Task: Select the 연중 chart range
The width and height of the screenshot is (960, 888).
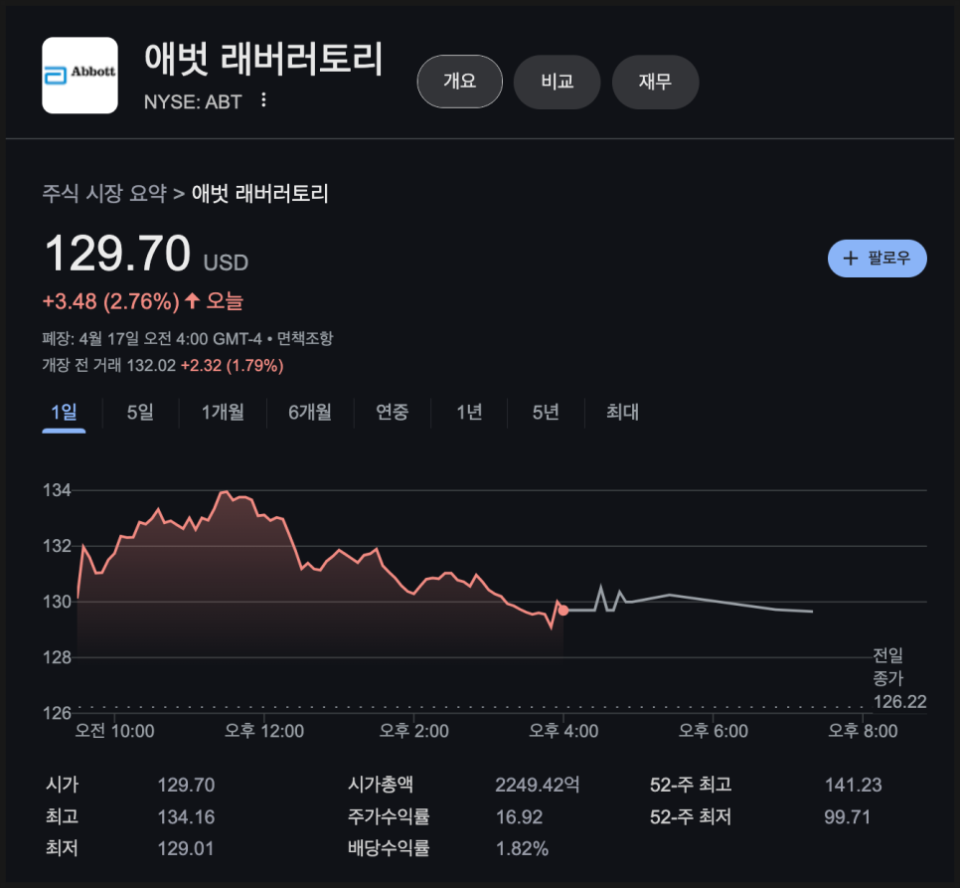Action: tap(392, 412)
